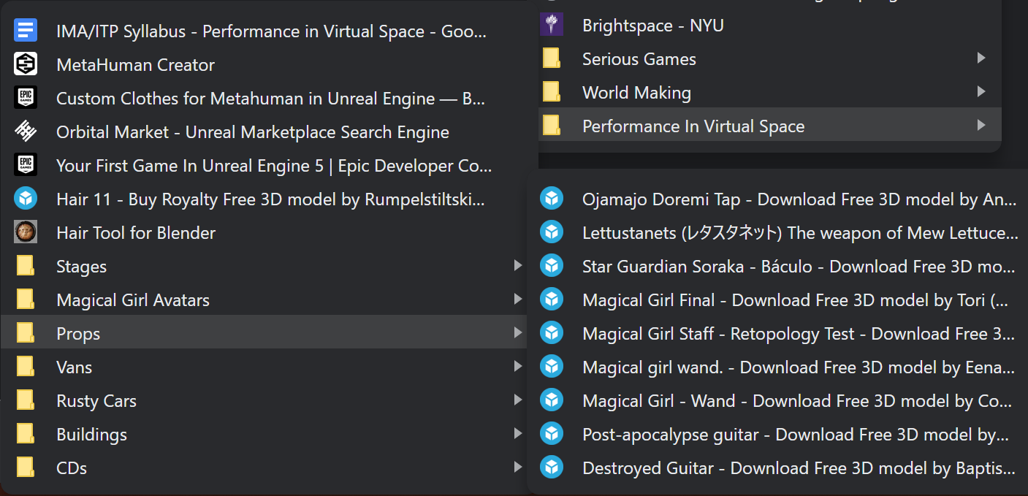Expand the CDs submenu arrow
This screenshot has height=496, width=1028.
pyautogui.click(x=518, y=468)
